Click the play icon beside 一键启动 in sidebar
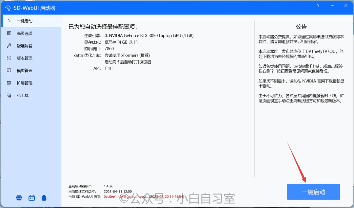Image resolution: width=354 pixels, height=208 pixels. pos(9,21)
